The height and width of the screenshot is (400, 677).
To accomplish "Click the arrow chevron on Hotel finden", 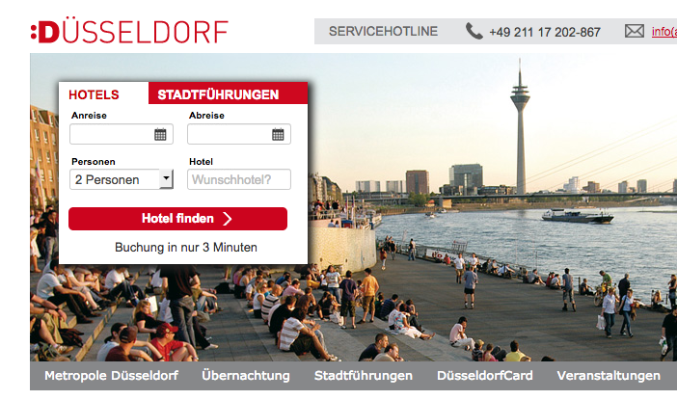I will coord(227,219).
